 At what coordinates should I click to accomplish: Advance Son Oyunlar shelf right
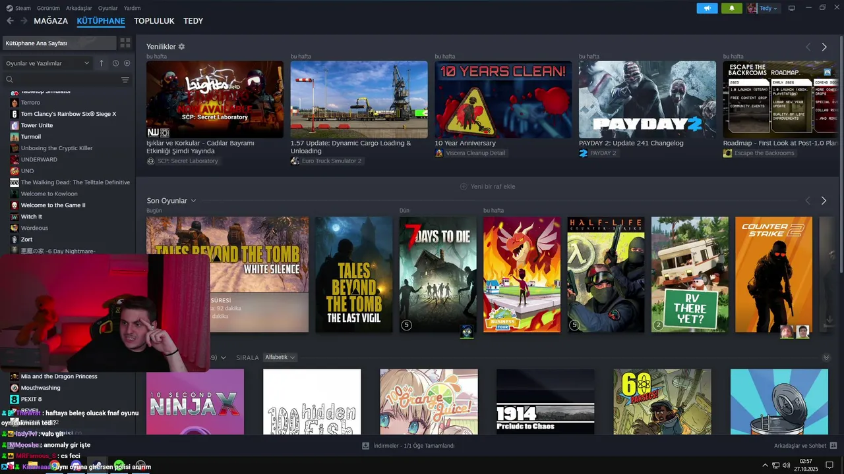click(824, 200)
